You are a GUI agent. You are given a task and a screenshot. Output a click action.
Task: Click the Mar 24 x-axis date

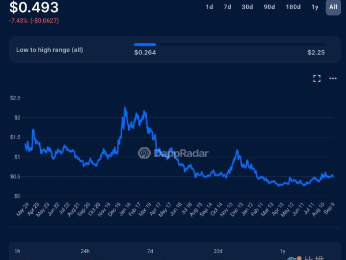22,209
